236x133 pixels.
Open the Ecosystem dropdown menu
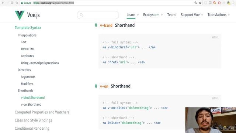(x=153, y=15)
